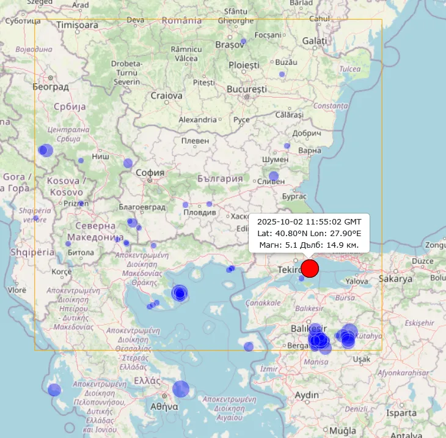Image resolution: width=446 pixels, height=438 pixels.
Task: Click the dark blue cluster in the northern Aegean
Action: pyautogui.click(x=180, y=294)
